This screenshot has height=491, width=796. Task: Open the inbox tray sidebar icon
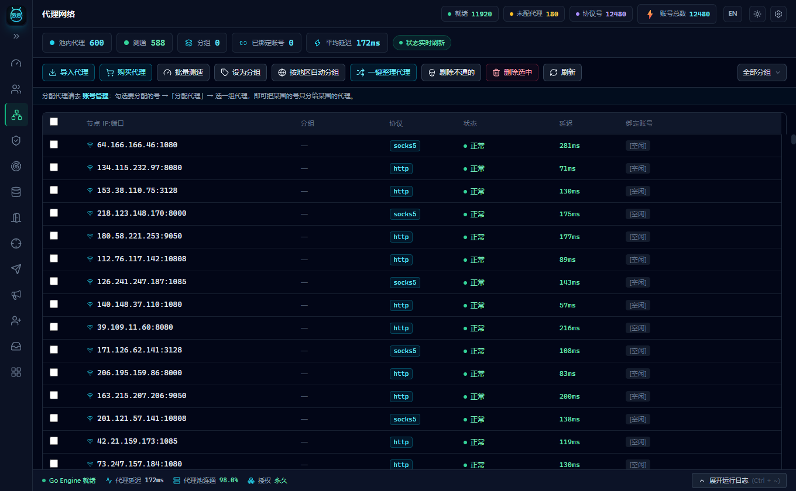point(16,346)
